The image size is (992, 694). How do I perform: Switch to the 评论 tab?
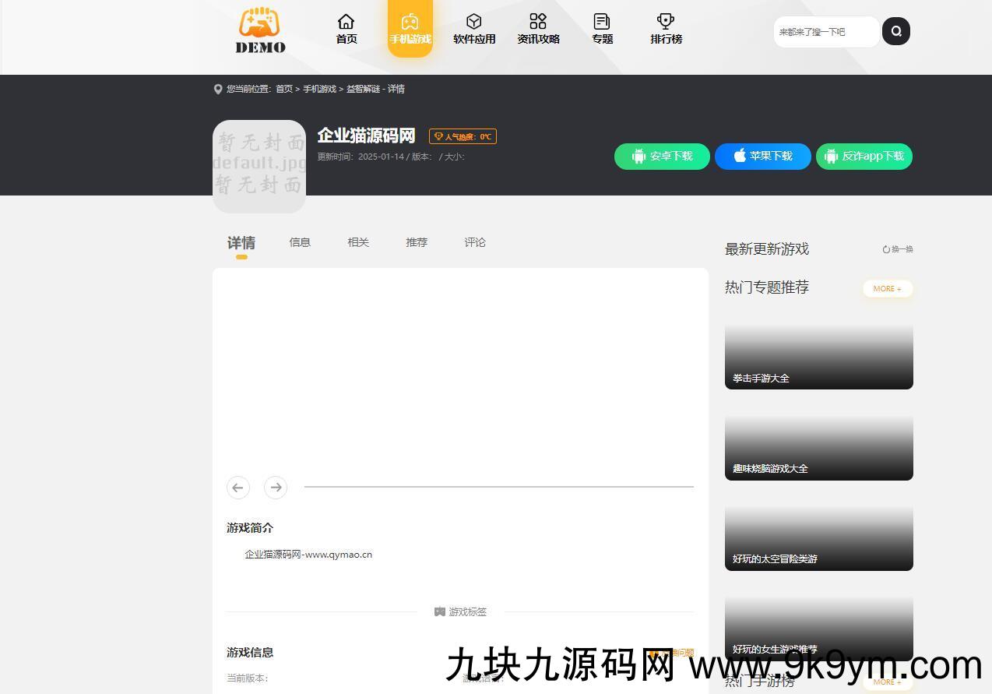pos(475,242)
